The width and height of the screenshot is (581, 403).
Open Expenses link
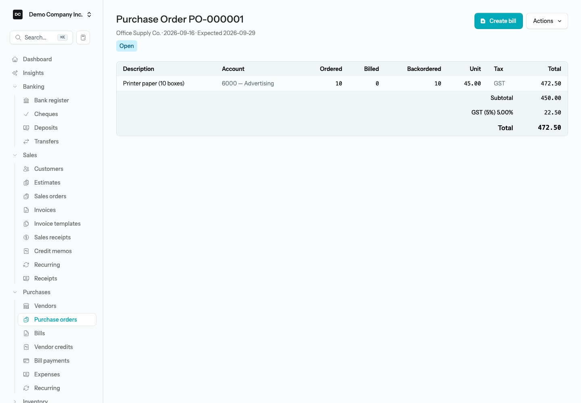[47, 374]
